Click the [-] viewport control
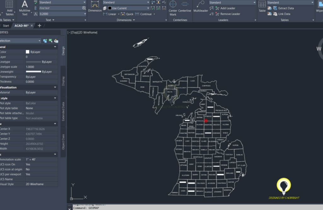 69,32
